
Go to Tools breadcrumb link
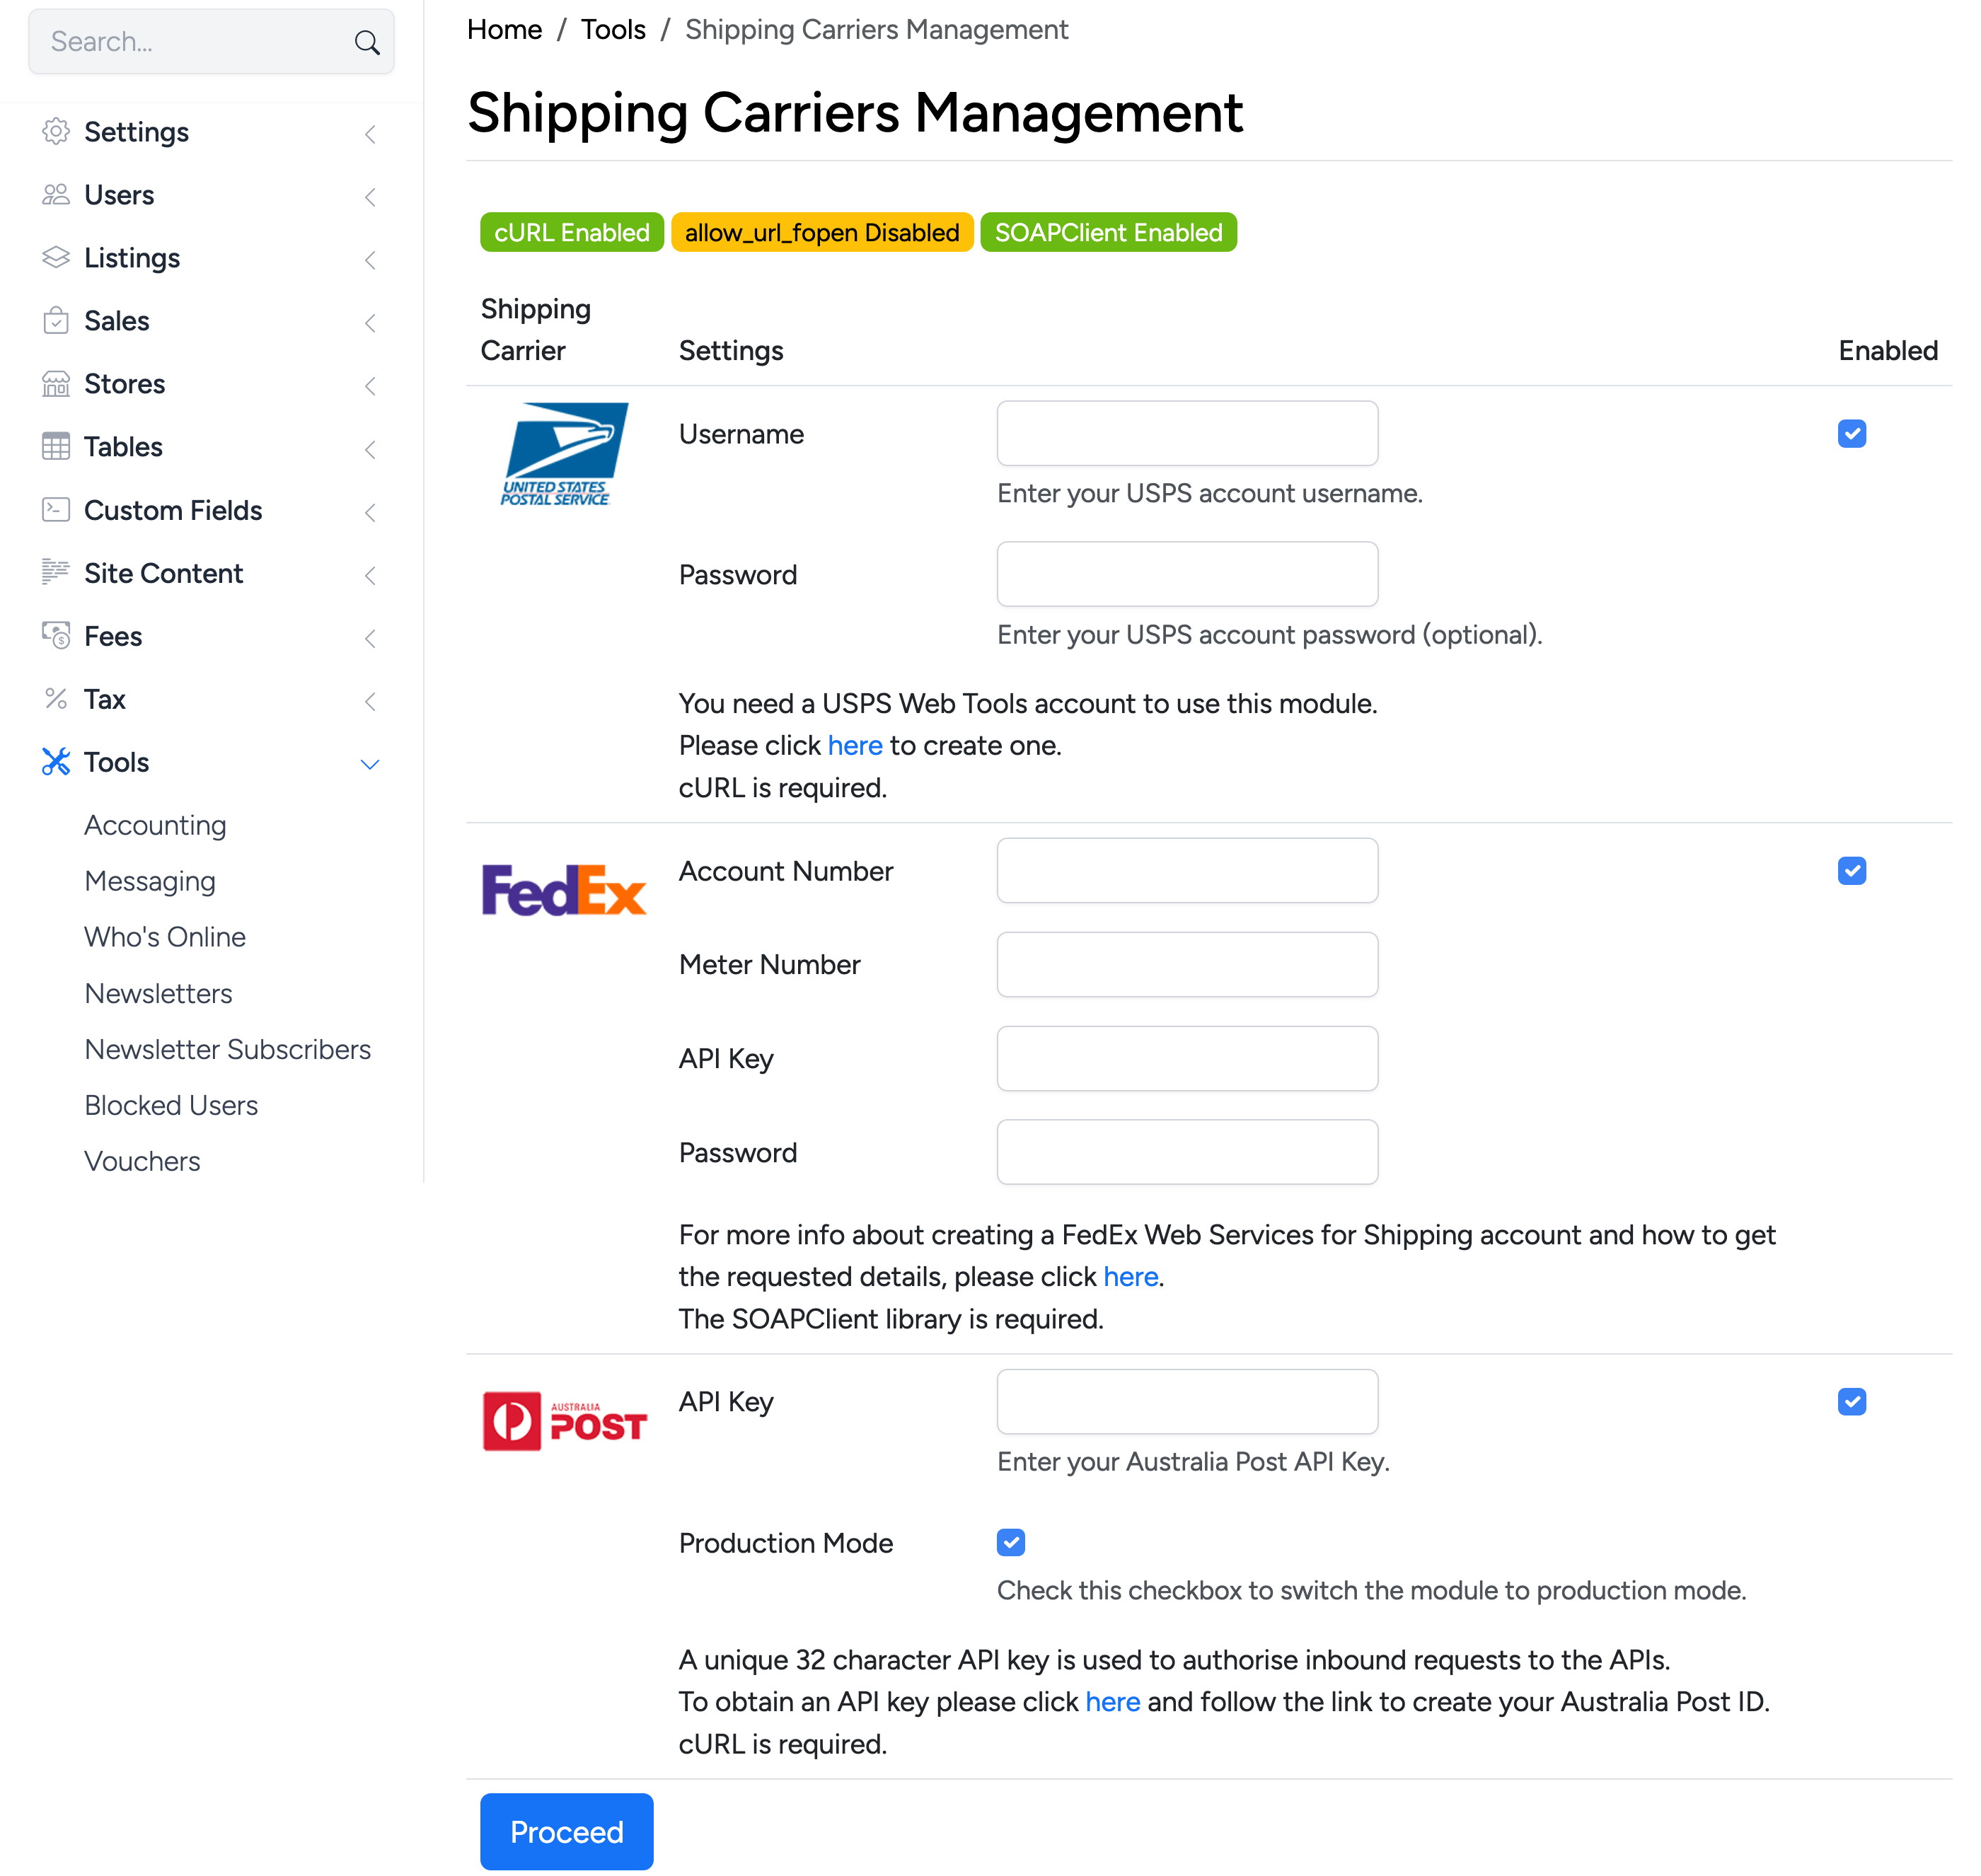tap(613, 30)
